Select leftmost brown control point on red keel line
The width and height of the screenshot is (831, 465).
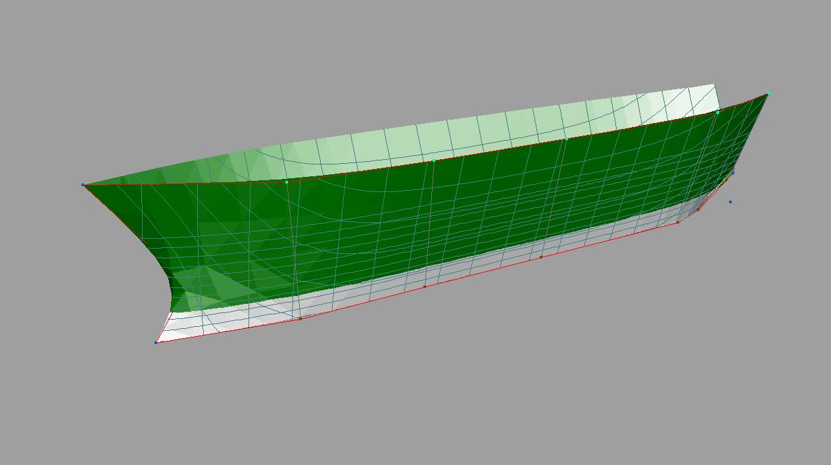300,318
